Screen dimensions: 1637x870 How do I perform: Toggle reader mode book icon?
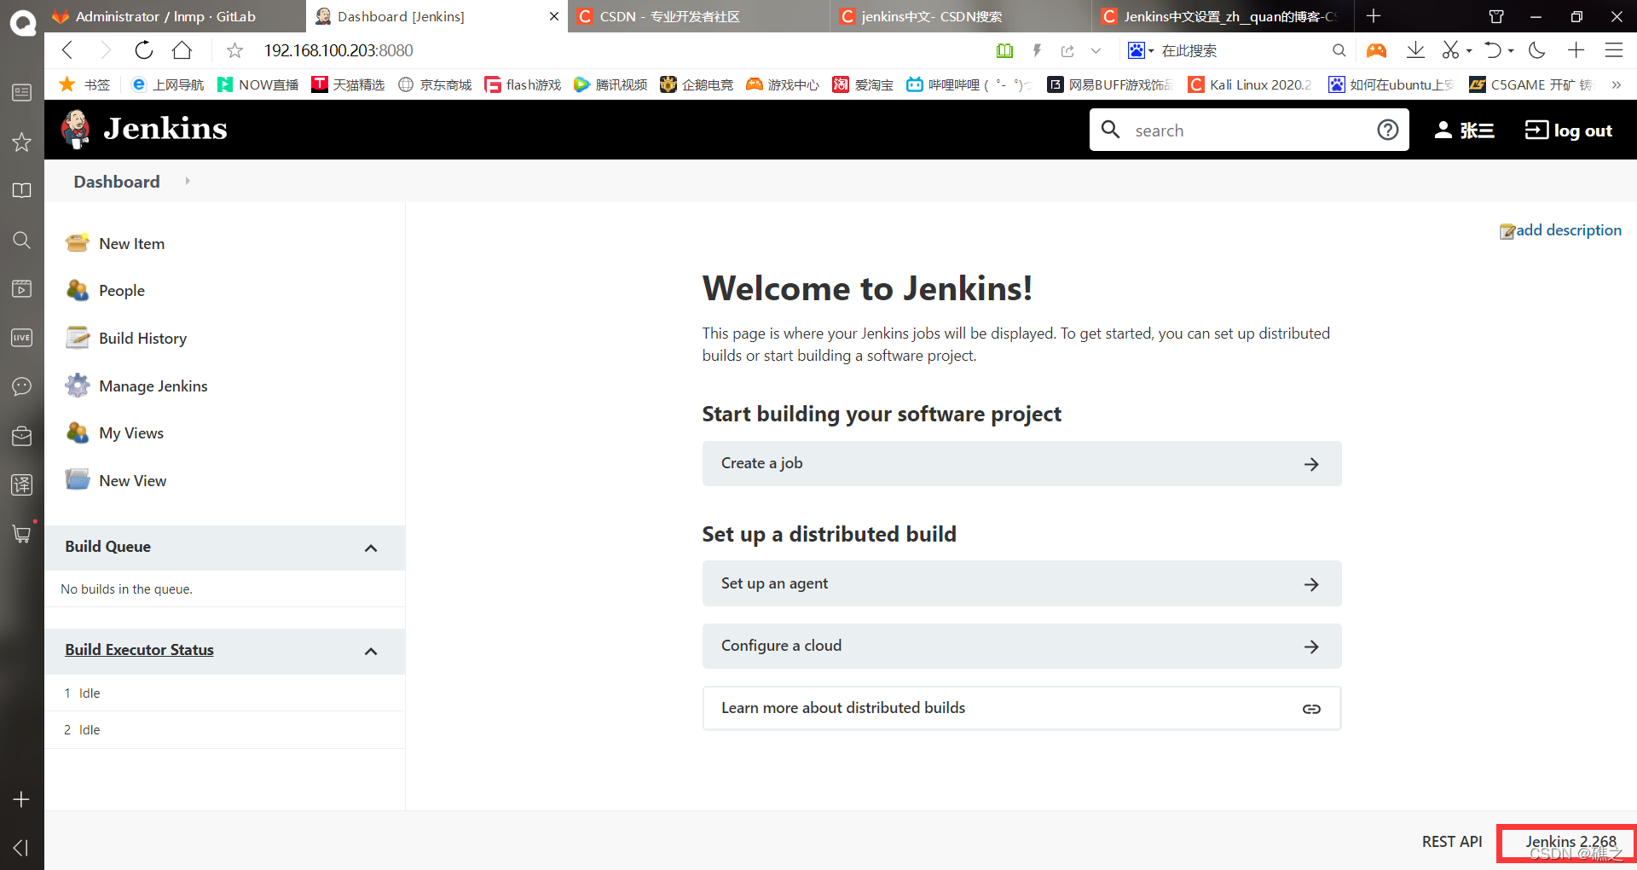(x=1005, y=51)
